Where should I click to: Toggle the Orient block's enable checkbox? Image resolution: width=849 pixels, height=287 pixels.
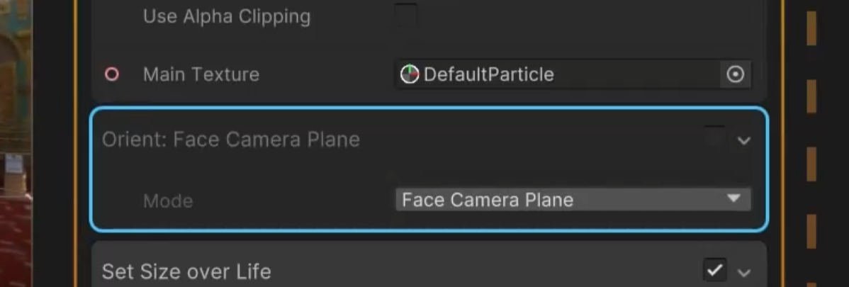click(x=714, y=138)
